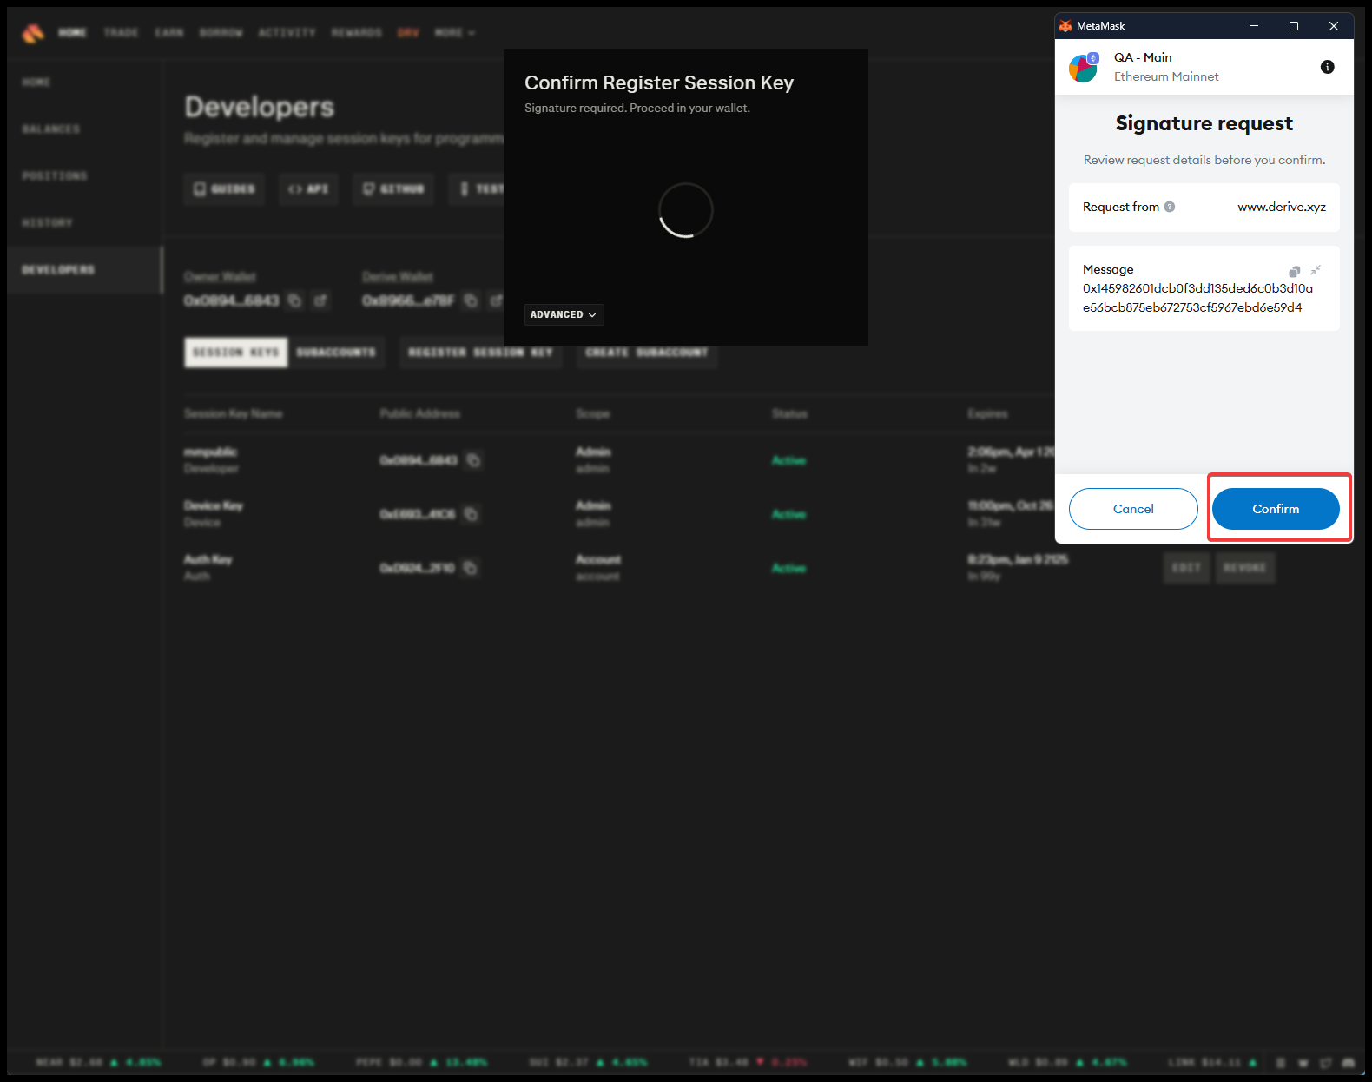1372x1082 pixels.
Task: Go to Balances in the sidebar
Action: coord(50,129)
